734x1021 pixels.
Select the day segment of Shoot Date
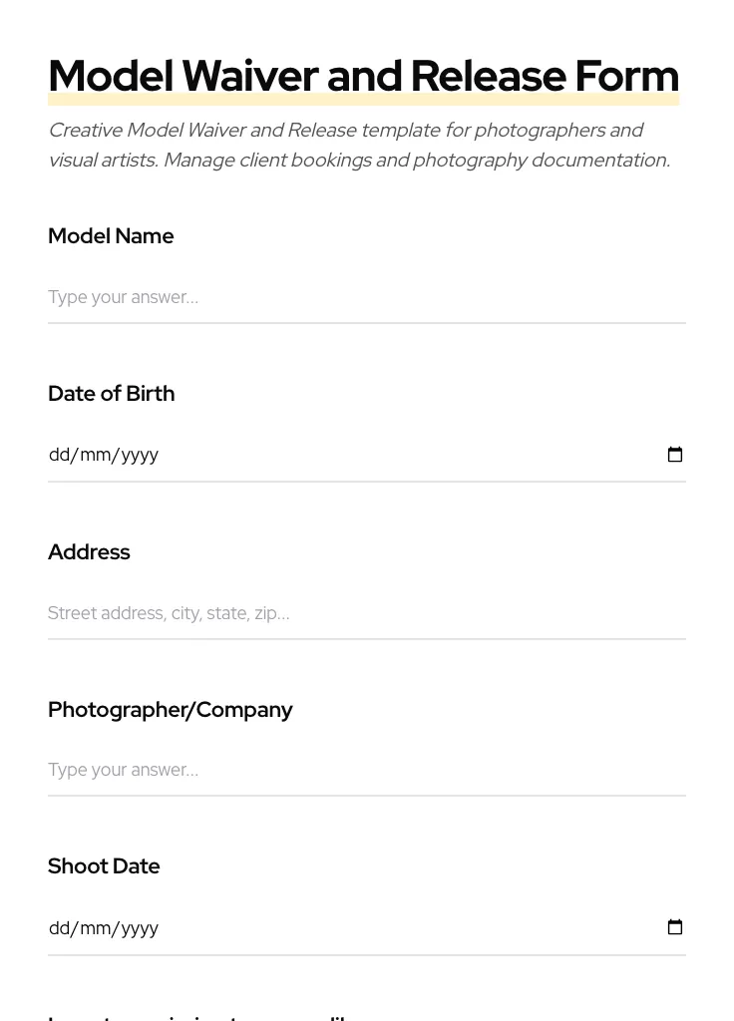click(59, 928)
